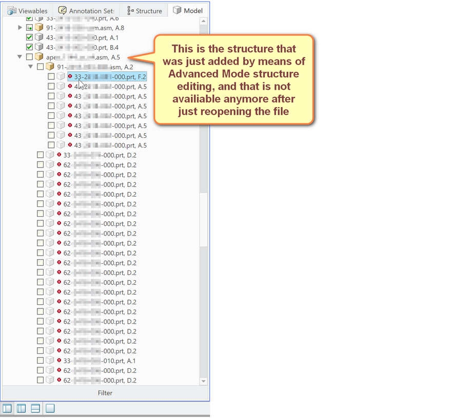Click the assembly icon of the .asm, A.8 row

(x=39, y=27)
